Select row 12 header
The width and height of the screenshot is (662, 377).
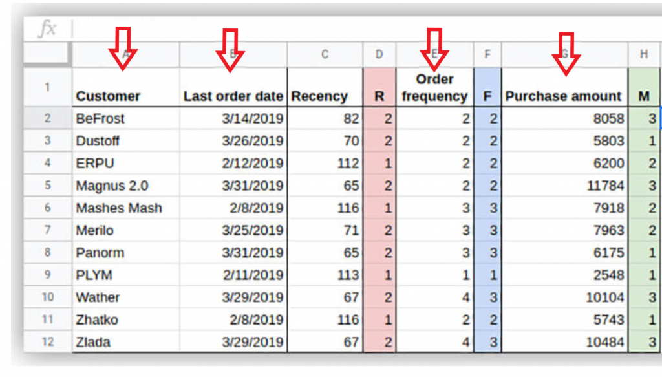[48, 342]
